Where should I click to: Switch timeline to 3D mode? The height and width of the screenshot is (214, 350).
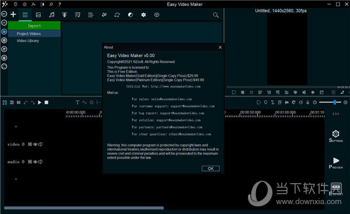(12, 103)
